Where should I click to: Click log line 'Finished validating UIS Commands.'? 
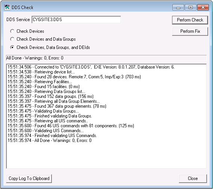coord(52,136)
